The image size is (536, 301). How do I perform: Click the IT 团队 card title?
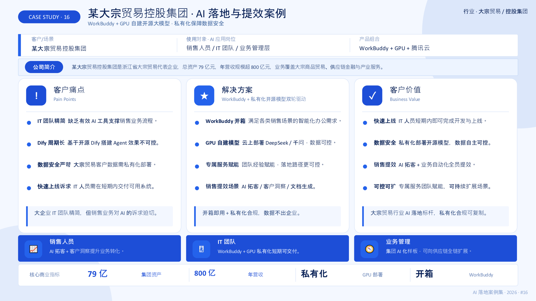click(227, 242)
